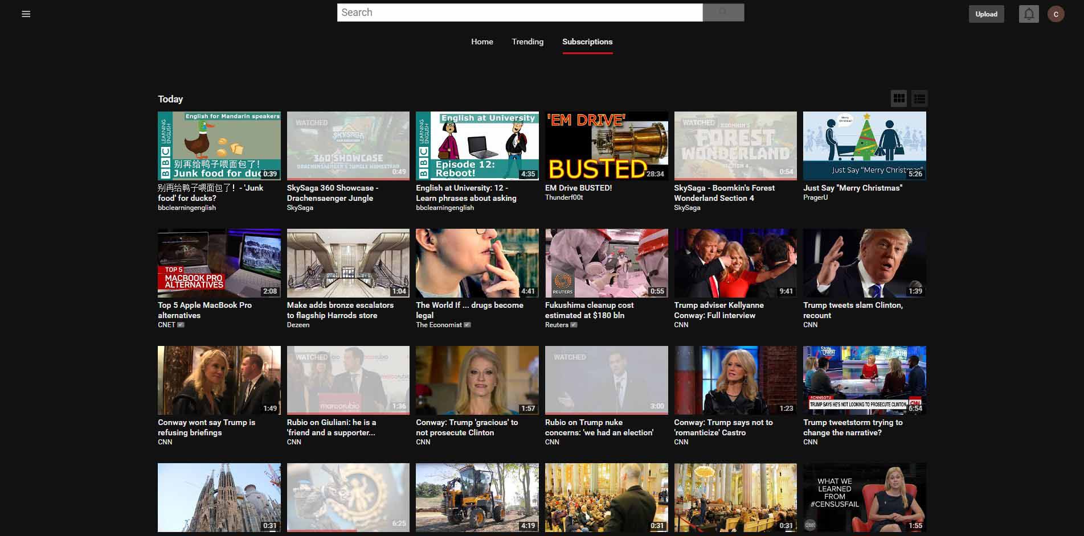
Task: Open yellow excavator video thumbnail
Action: (477, 497)
